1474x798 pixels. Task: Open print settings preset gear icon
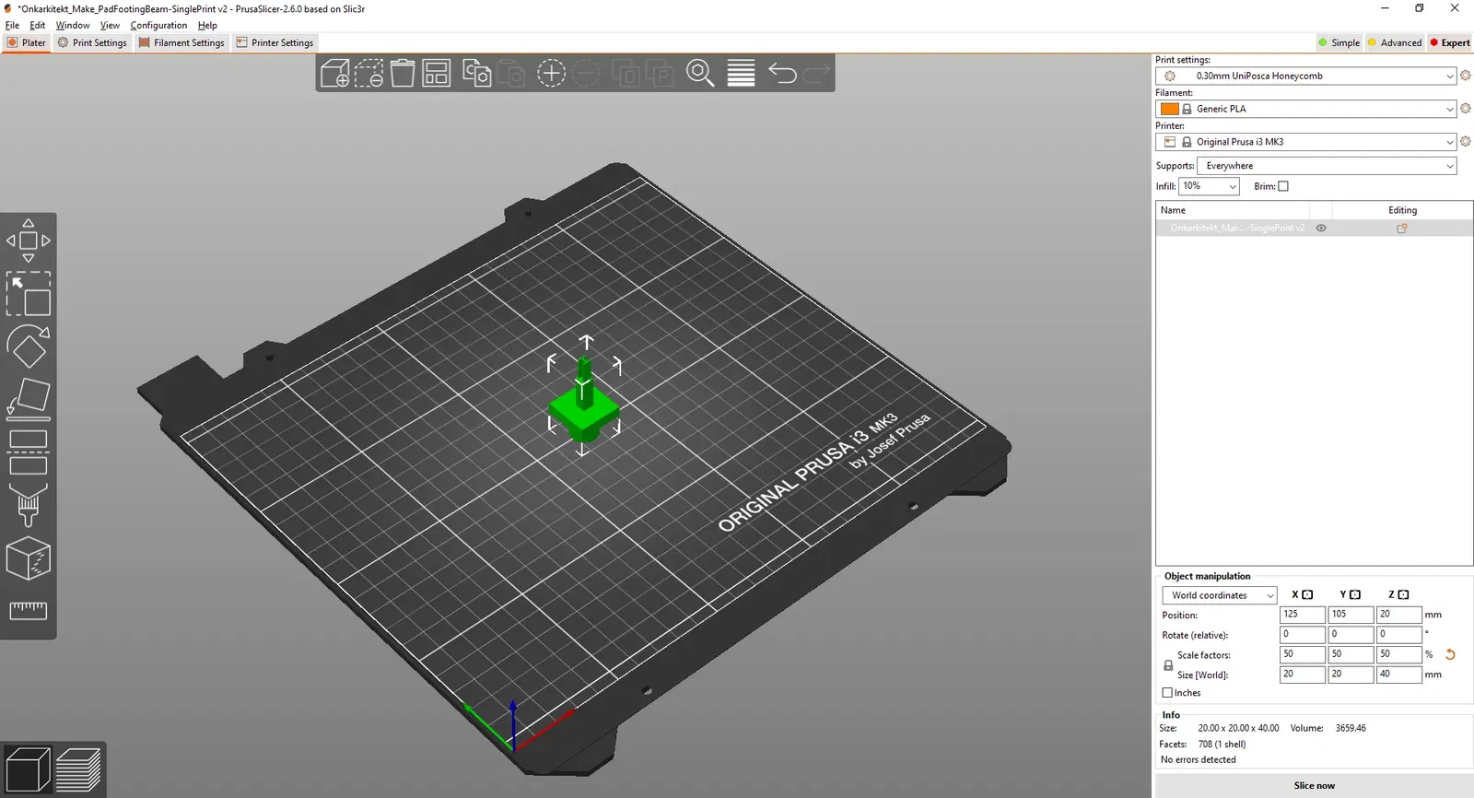pyautogui.click(x=1466, y=76)
